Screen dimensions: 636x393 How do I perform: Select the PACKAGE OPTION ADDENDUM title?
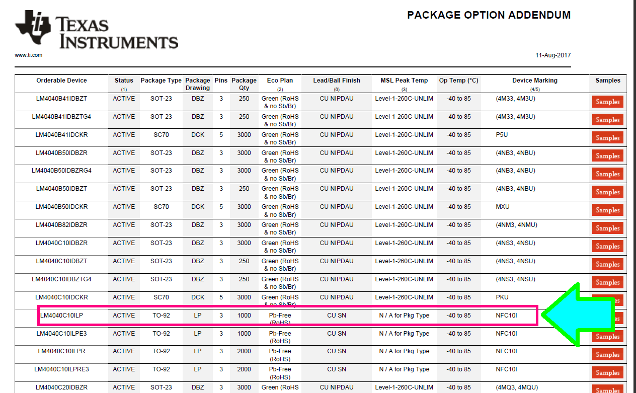point(489,15)
